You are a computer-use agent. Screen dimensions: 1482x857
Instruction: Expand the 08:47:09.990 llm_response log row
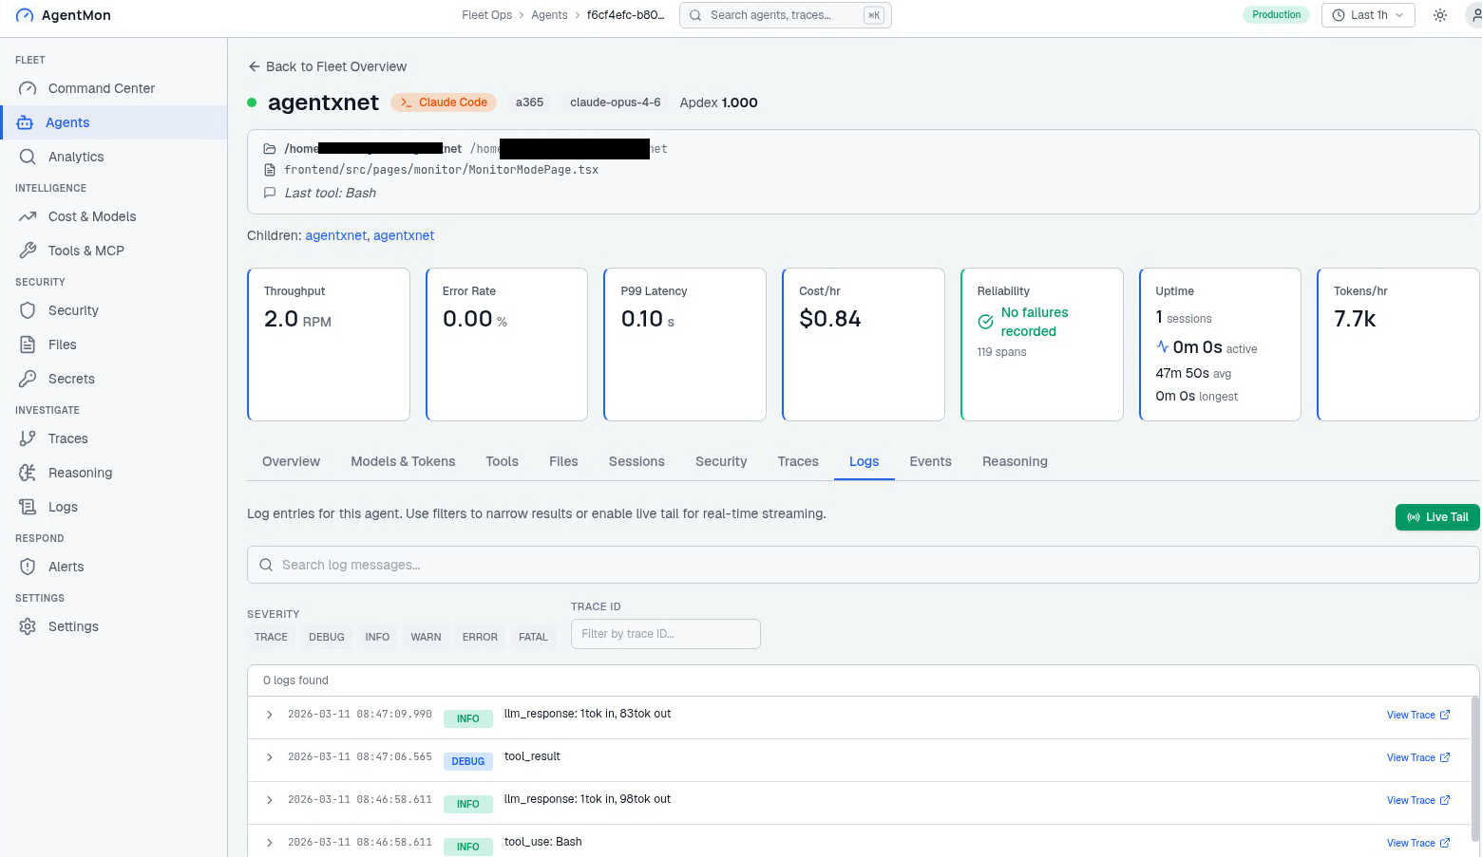pyautogui.click(x=270, y=715)
